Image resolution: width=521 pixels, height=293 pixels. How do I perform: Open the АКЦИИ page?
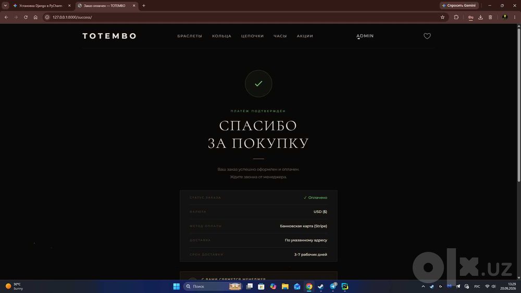click(x=305, y=36)
